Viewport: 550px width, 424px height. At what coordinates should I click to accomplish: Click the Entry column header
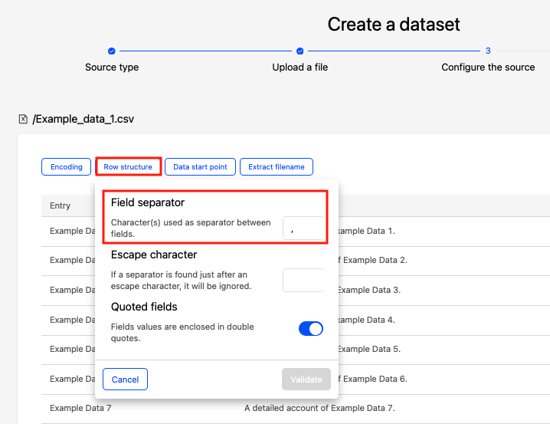61,205
